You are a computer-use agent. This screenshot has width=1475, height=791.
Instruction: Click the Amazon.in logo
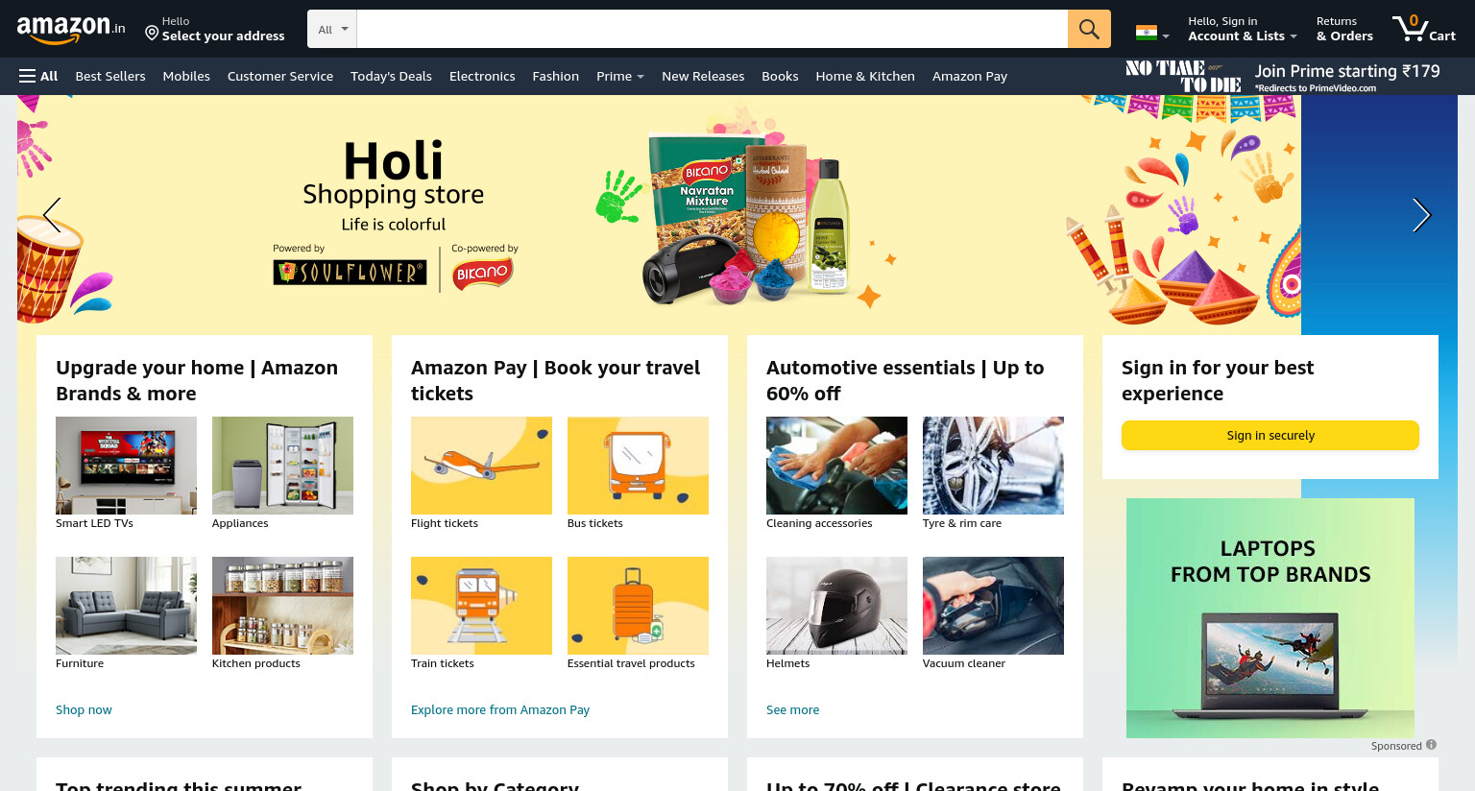pyautogui.click(x=71, y=29)
